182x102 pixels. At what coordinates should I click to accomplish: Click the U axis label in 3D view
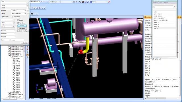coord(37,85)
